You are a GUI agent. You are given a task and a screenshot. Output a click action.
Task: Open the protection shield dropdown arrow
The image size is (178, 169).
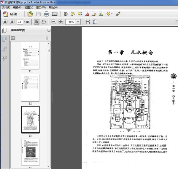click(x=112, y=14)
